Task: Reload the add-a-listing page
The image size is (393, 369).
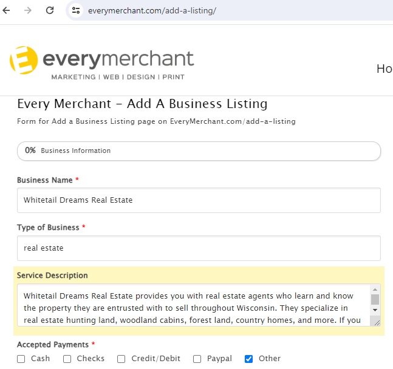Action: pos(50,10)
